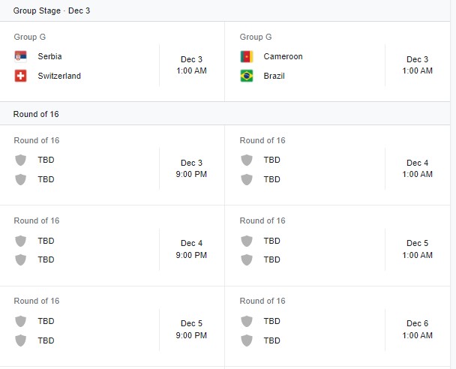456x369 pixels.
Task: Click bottom TBD shield in Dec 4 1:00 AM match
Action: click(246, 179)
